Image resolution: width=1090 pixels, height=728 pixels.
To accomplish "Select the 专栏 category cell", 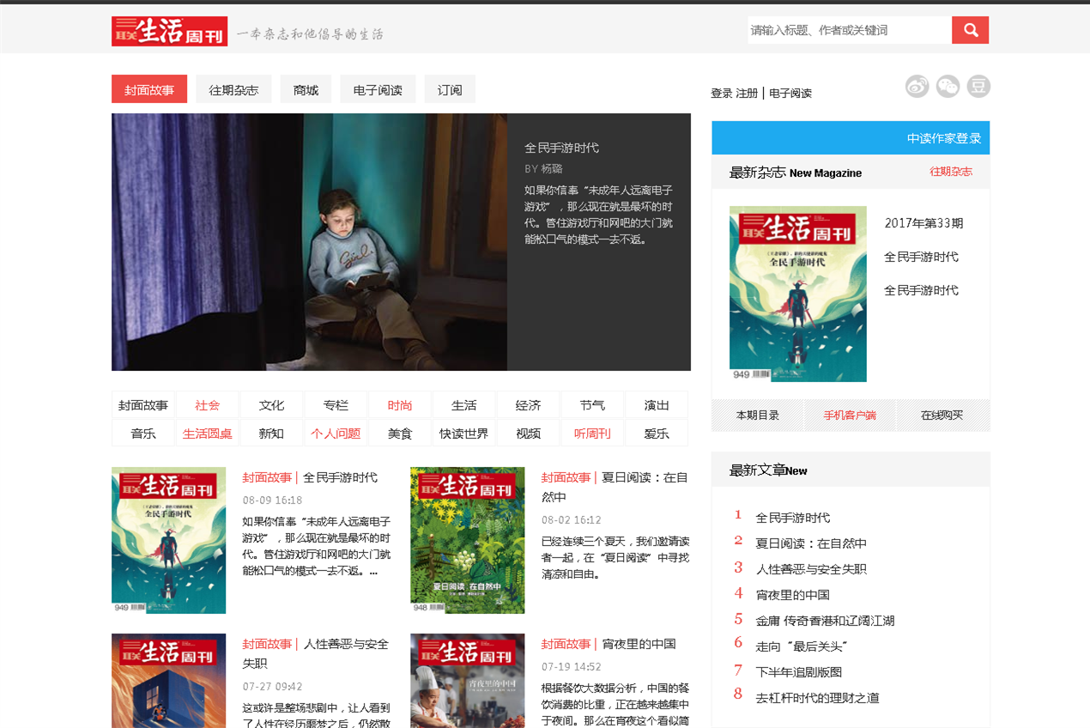I will [x=336, y=405].
